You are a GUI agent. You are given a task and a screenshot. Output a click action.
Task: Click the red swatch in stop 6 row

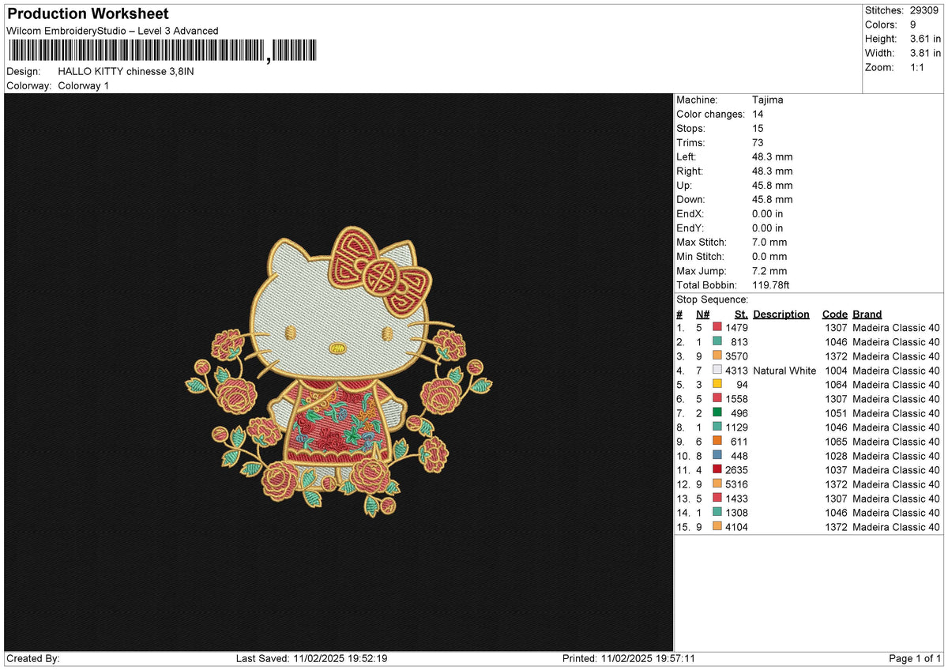(717, 398)
